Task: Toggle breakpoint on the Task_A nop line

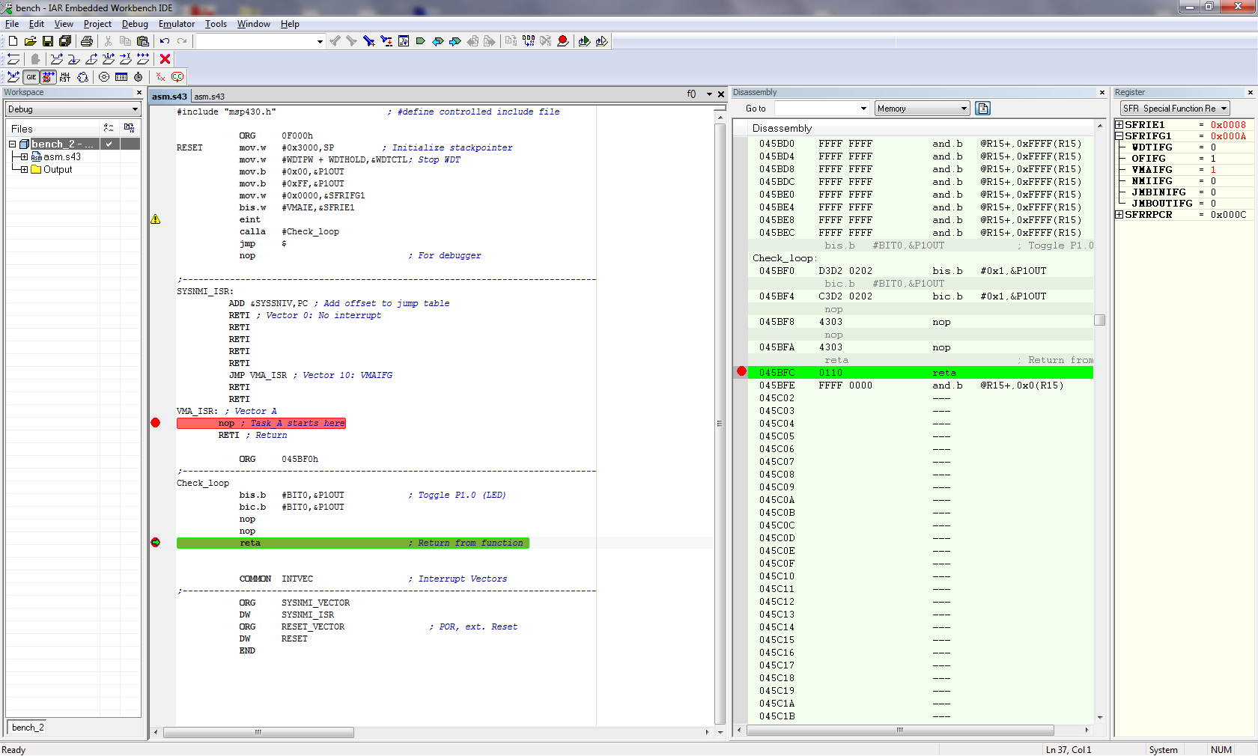Action: 156,423
